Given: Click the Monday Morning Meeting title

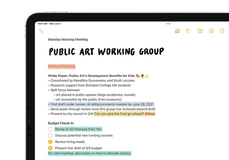Looking at the screenshot, I should coord(68,39).
